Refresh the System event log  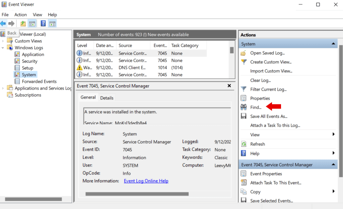tap(257, 144)
